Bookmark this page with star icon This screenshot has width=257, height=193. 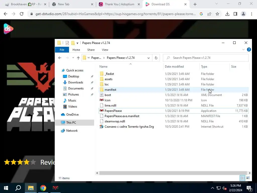217,14
